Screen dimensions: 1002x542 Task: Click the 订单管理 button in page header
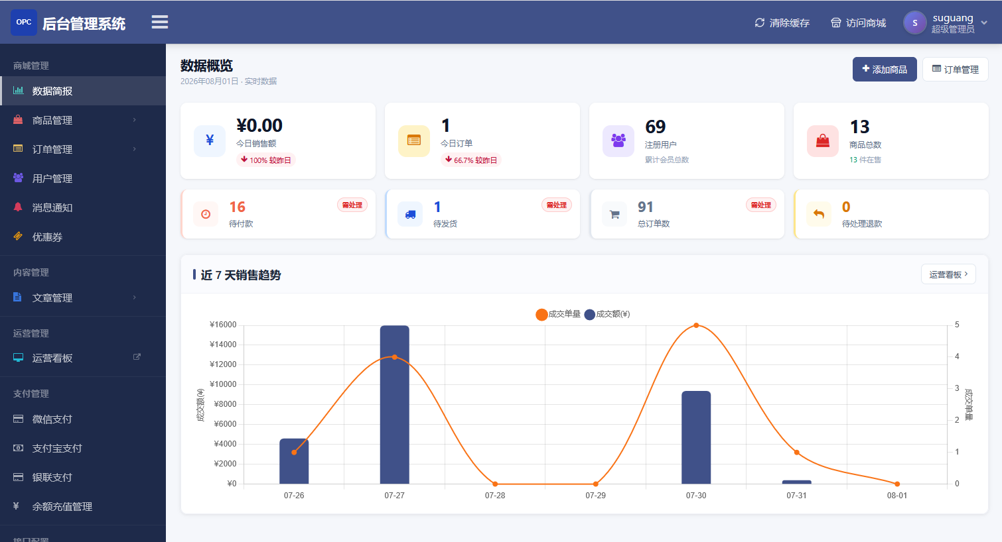tap(956, 70)
